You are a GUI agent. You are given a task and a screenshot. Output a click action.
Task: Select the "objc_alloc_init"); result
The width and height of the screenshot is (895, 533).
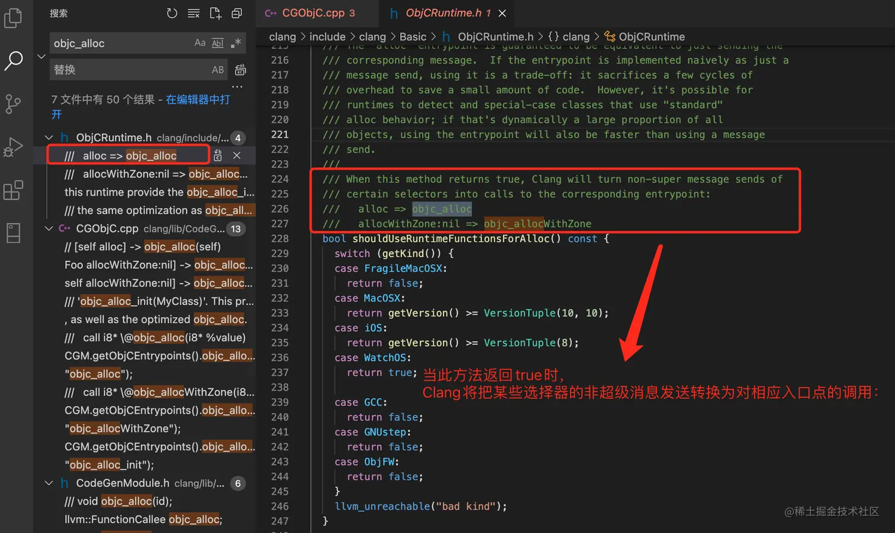pos(109,465)
